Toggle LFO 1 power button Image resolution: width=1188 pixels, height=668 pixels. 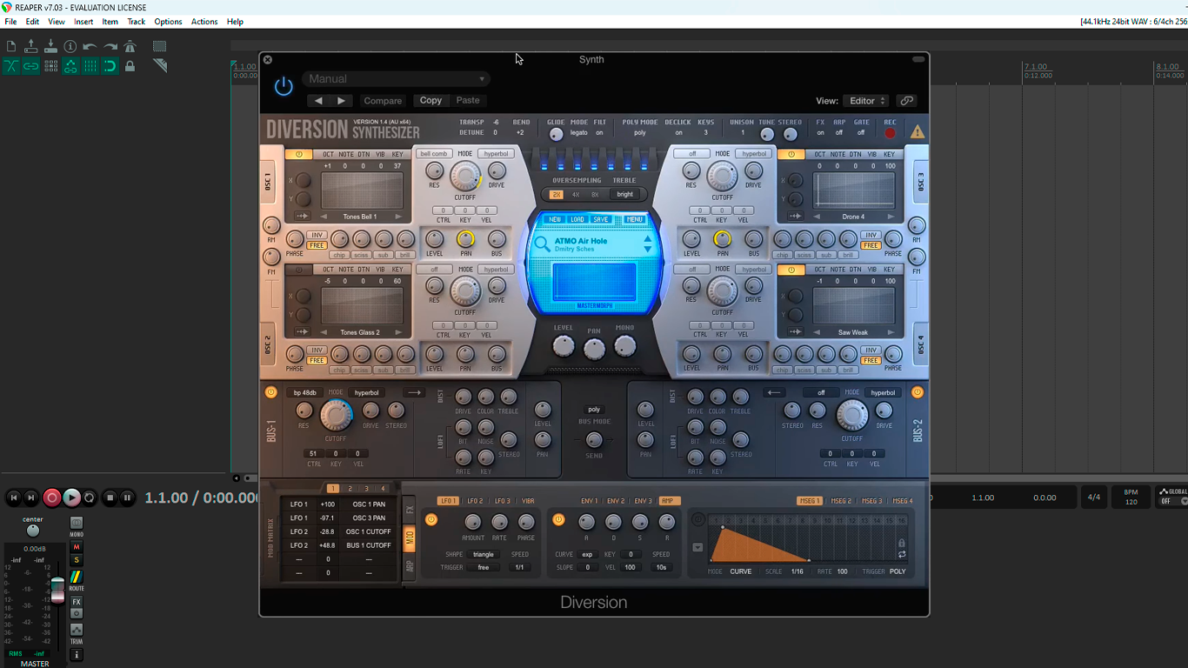(430, 520)
